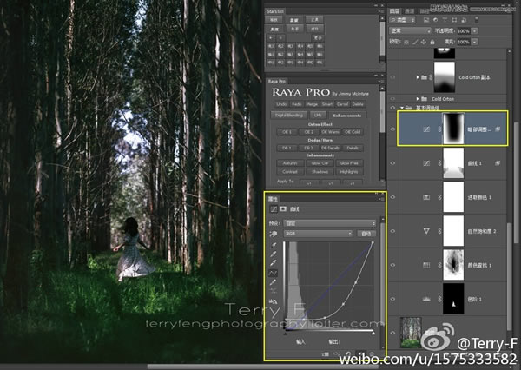Viewport: 521px width, 370px height.
Task: Select pencil draw curve tool
Action: [274, 282]
